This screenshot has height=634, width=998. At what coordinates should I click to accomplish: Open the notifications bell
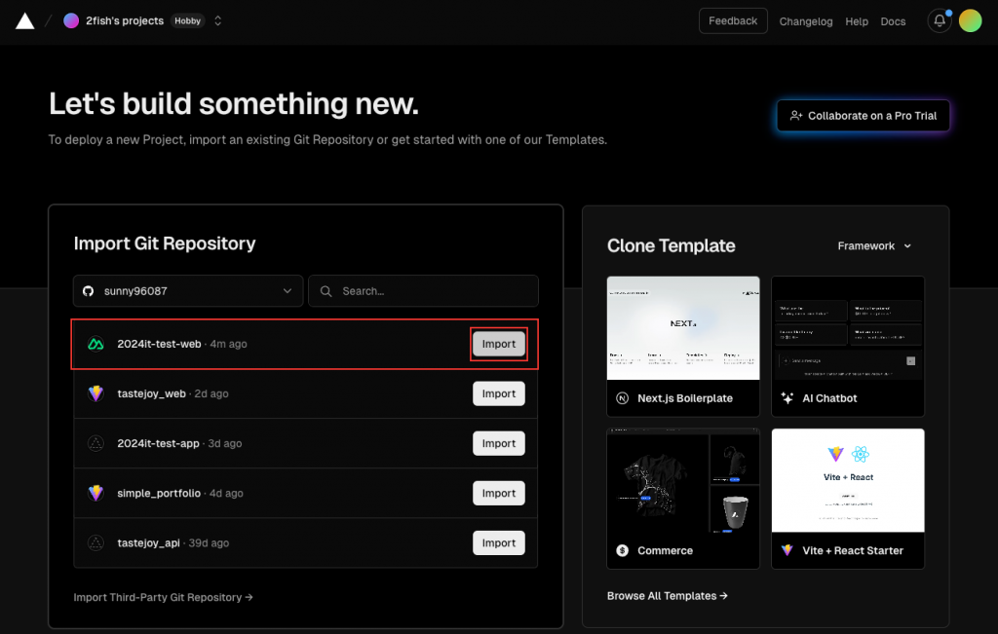pos(939,21)
